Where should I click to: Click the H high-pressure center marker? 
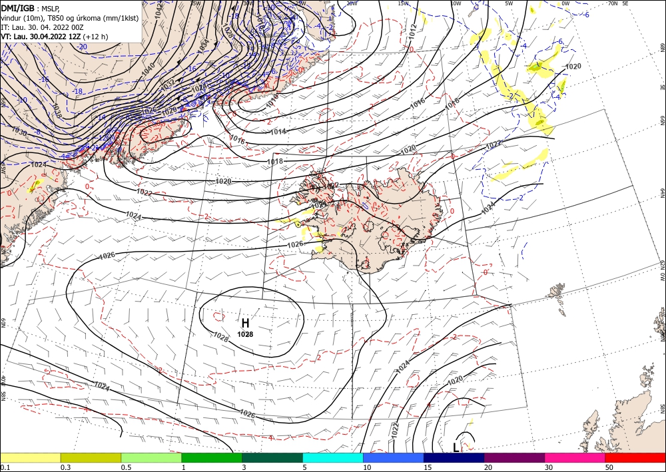coord(245,323)
